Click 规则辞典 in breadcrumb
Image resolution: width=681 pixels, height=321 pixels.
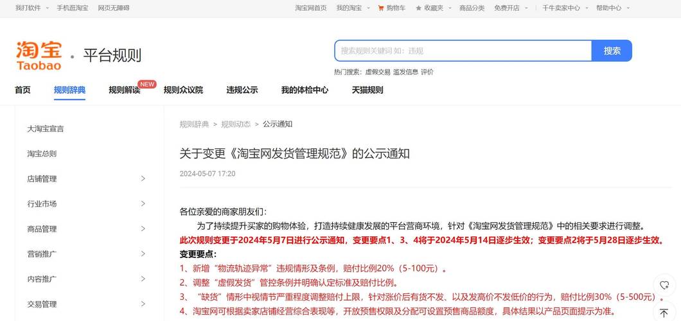pos(194,124)
